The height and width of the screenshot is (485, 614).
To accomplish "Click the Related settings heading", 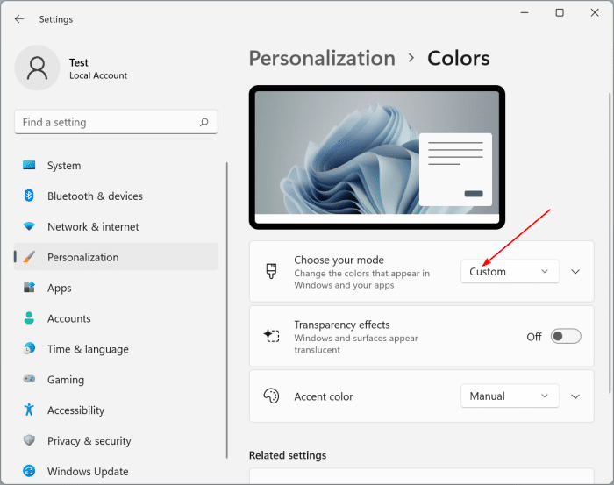I will pos(288,455).
